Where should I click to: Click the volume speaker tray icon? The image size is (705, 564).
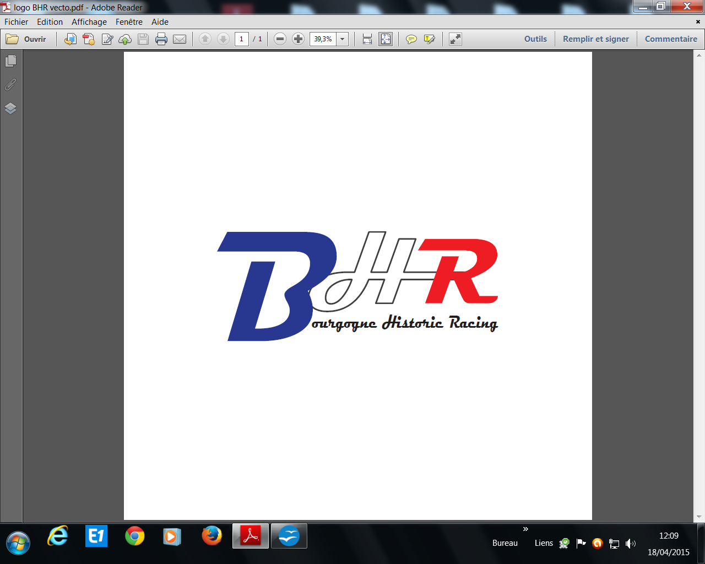click(631, 544)
